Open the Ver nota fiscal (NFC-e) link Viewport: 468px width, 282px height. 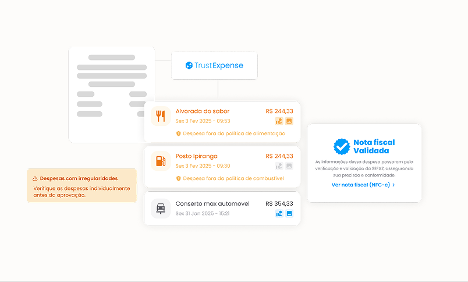coord(360,185)
